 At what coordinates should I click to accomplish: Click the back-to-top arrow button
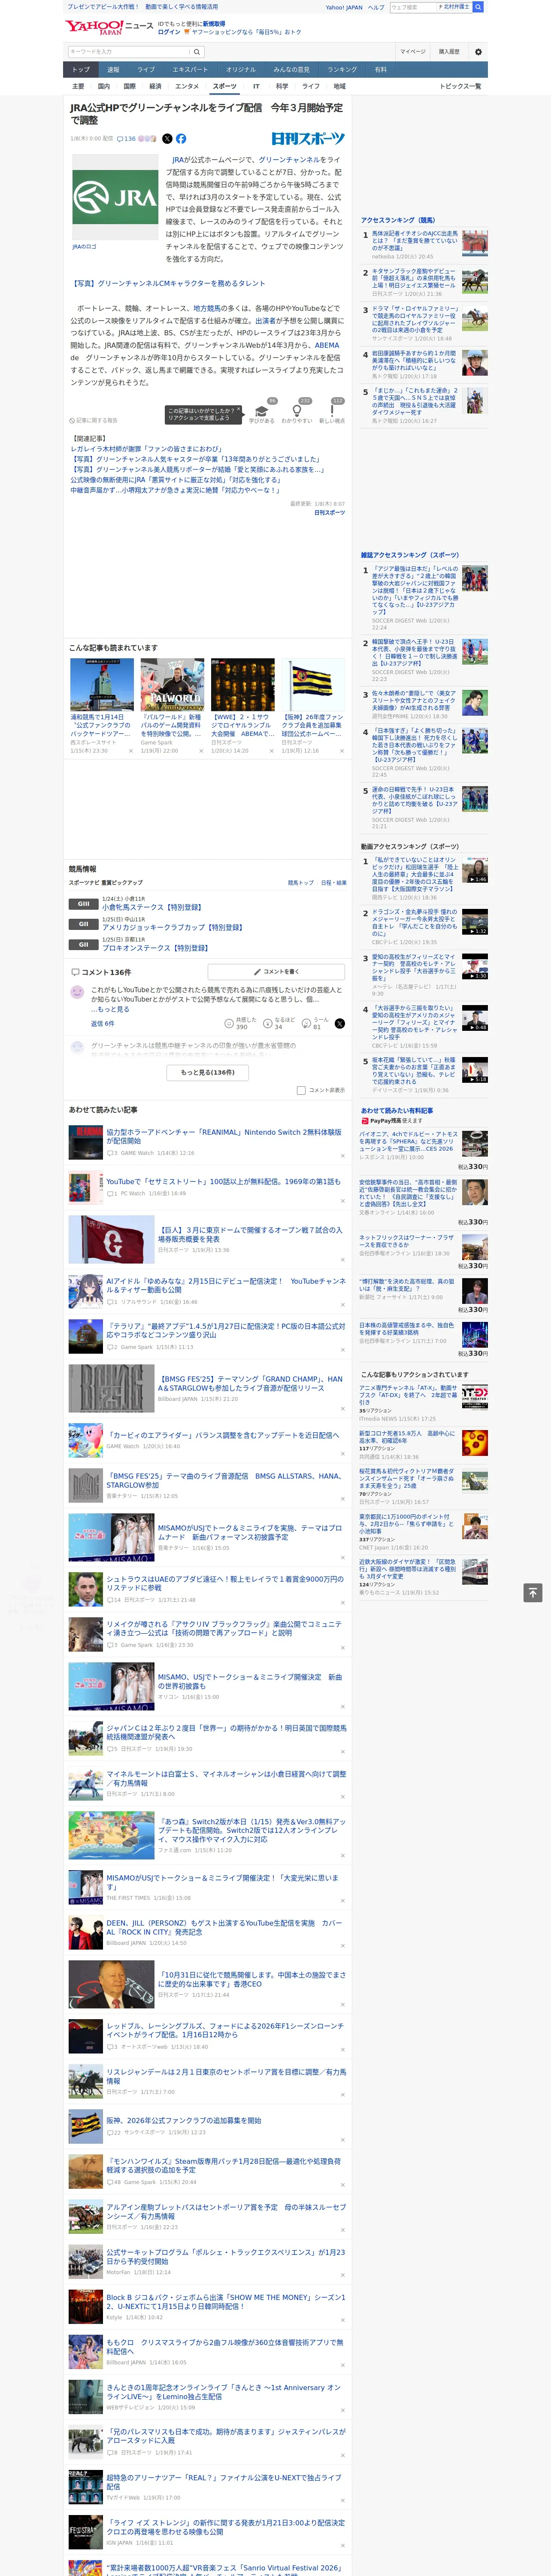tap(532, 1593)
